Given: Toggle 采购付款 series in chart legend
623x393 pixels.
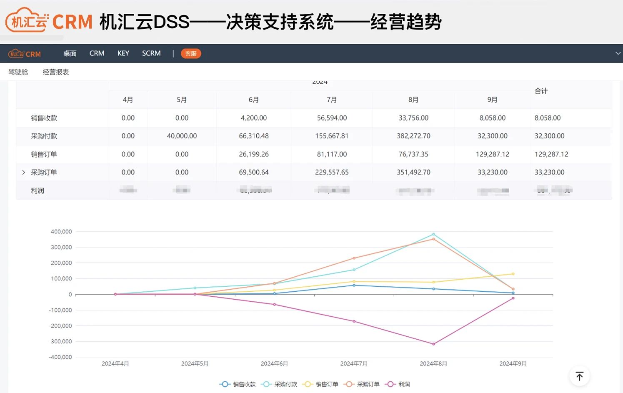Looking at the screenshot, I should coord(279,384).
